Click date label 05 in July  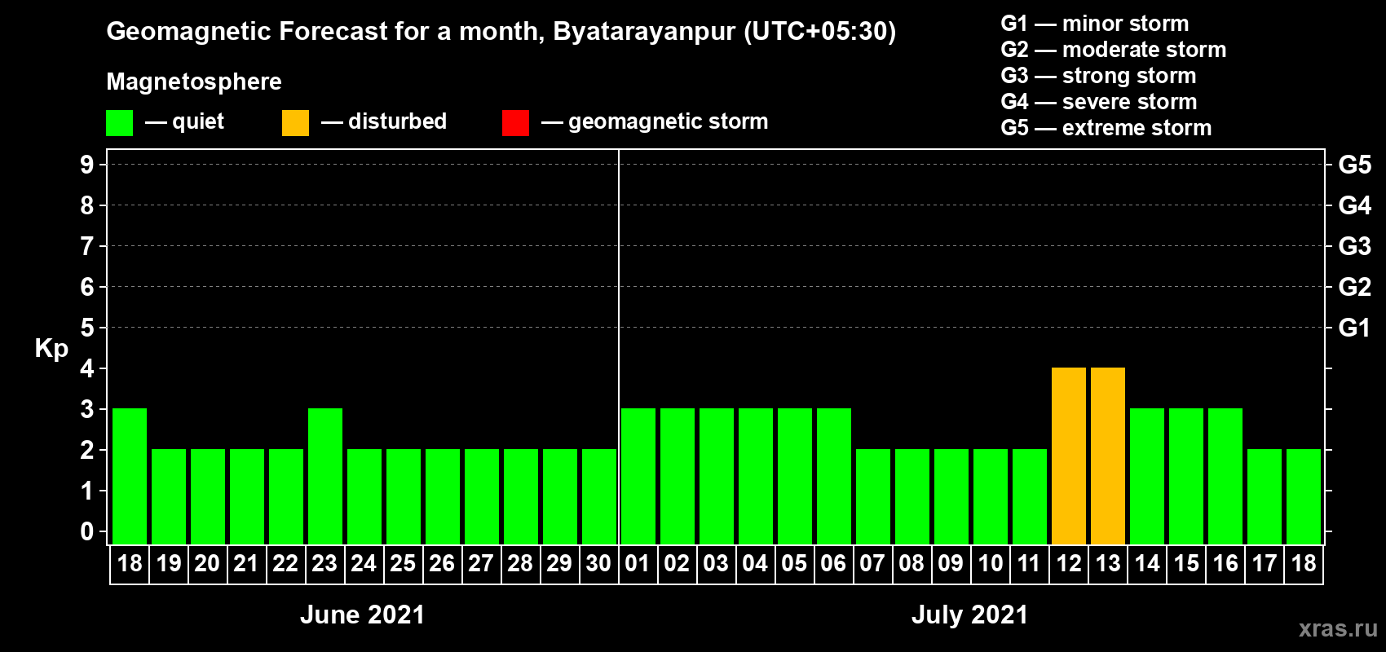tap(794, 564)
